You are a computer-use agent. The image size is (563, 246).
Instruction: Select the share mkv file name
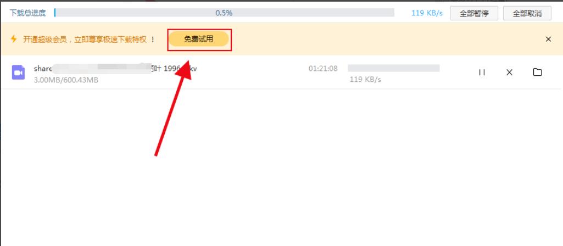[x=115, y=68]
